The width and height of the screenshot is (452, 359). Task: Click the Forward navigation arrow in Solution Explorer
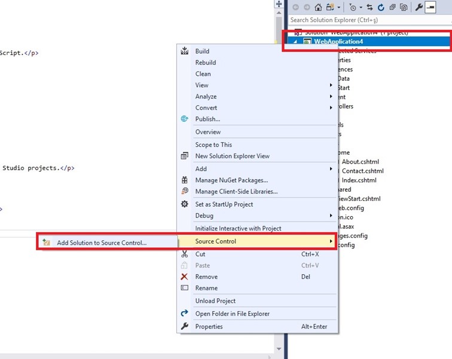click(307, 8)
